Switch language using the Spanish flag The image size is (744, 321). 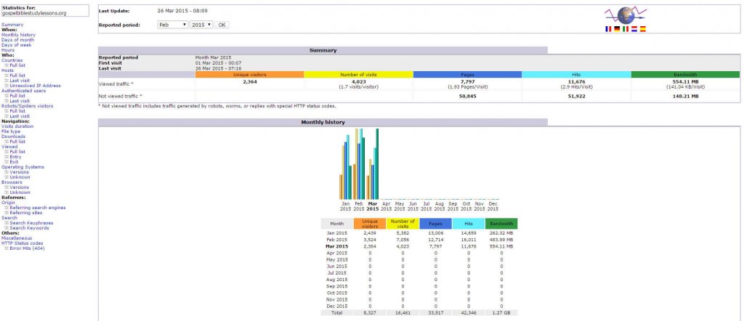pyautogui.click(x=642, y=29)
